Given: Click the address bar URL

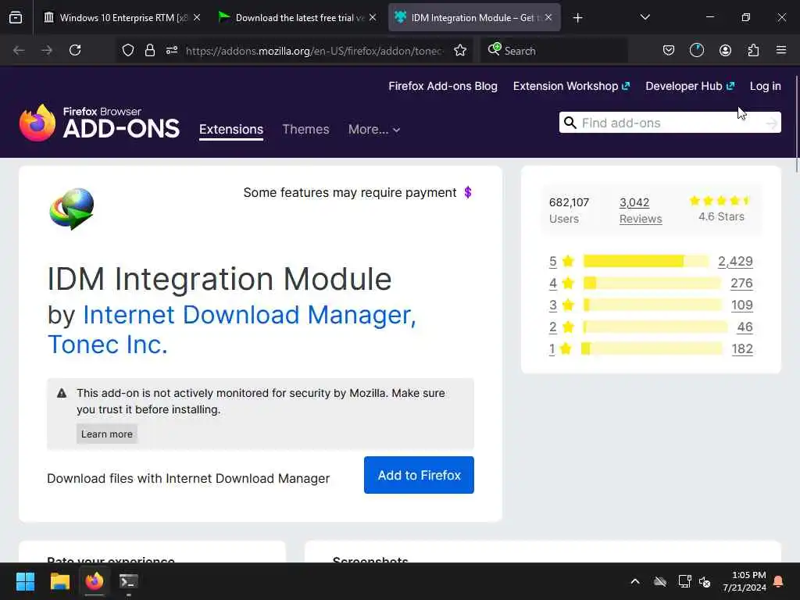Looking at the screenshot, I should coord(314,51).
